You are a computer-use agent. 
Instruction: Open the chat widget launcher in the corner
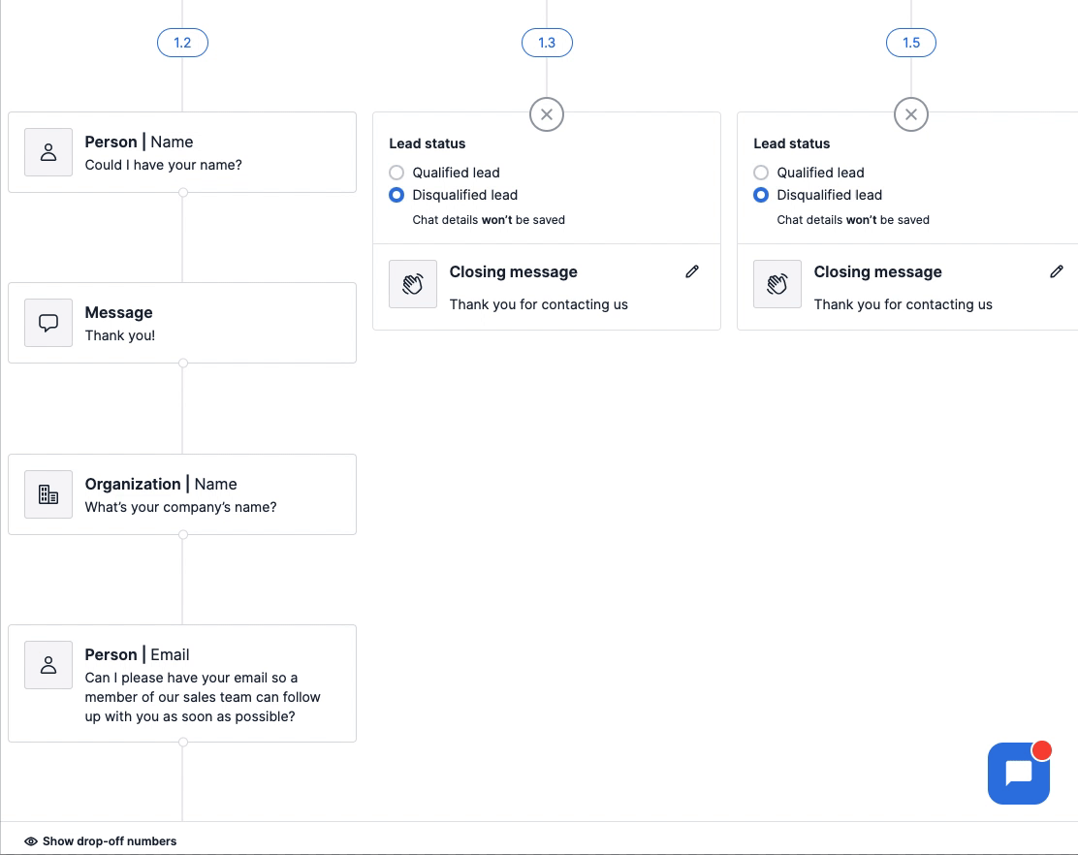click(1019, 774)
